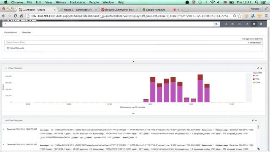Viewport: 270px width, 152px height.
Task: Click the Time Machine menu bar icon
Action: (200, 2)
